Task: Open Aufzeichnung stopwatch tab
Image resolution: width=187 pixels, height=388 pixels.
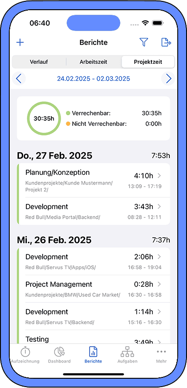Action: (25, 355)
